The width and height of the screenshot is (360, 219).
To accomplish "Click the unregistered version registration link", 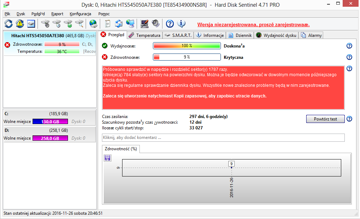I will [253, 24].
